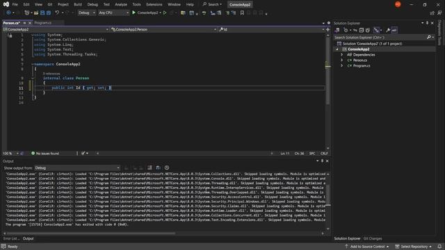Select Program.cs in Solution Explorer
The image size is (445, 250).
coord(362,66)
